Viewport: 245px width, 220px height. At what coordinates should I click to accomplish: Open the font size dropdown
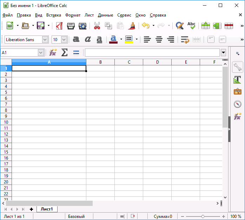[x=64, y=40]
